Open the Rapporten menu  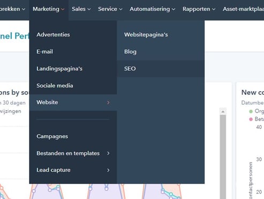coord(199,9)
